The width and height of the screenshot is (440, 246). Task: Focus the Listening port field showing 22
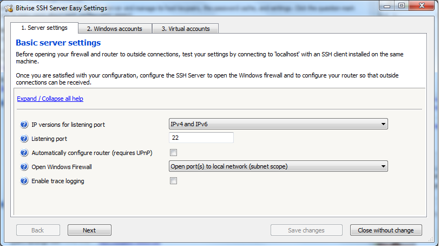tap(201, 138)
